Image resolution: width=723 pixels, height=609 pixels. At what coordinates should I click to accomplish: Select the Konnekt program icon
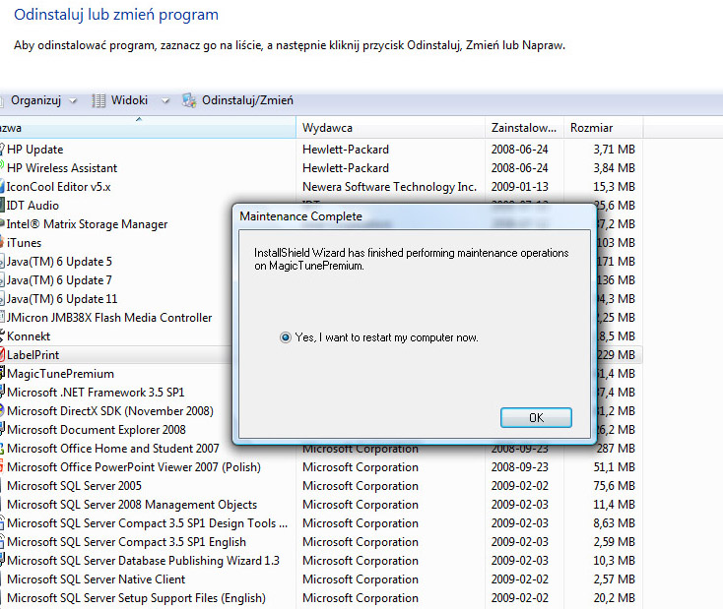[2, 336]
